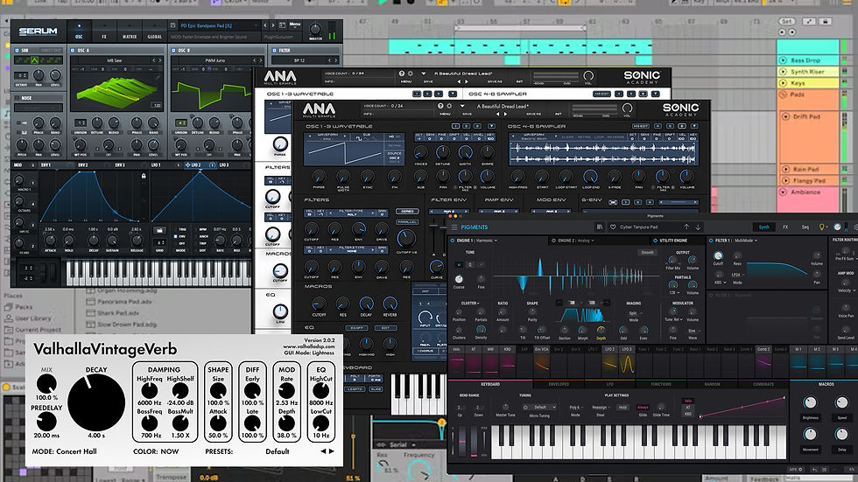
Task: Toggle Serum OSC A enable switch
Action: (73, 50)
